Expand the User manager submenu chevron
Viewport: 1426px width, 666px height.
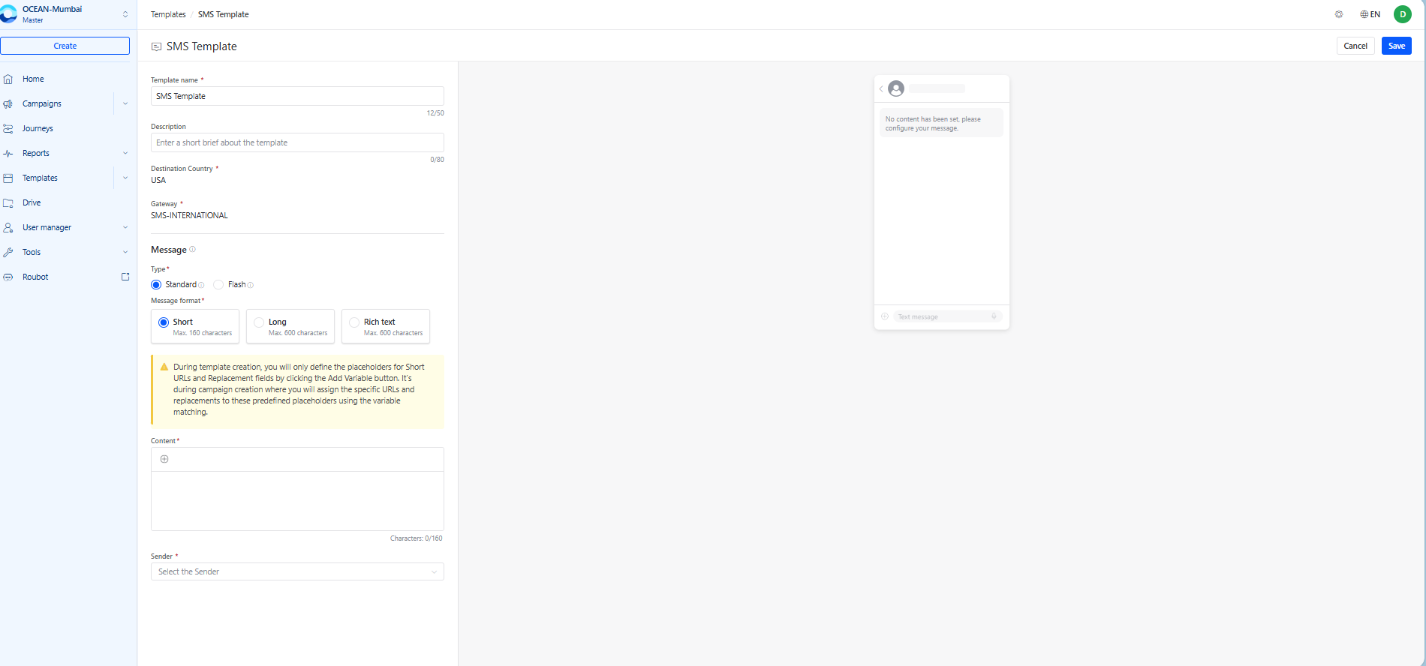pos(125,227)
